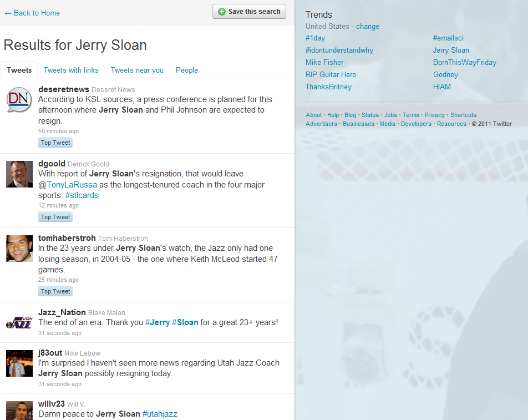This screenshot has height=420, width=528.
Task: Click the #stlcards hashtag
Action: tap(82, 195)
